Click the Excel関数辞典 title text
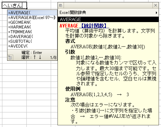Image resolution: width=161 pixels, height=127 pixels. 73,13
